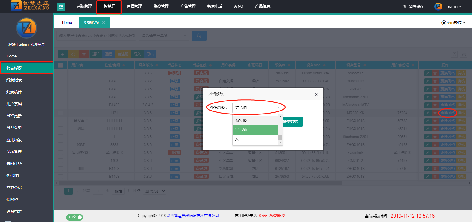472x222 pixels.
Task: Click the red trash icon in toolbar
Action: (x=84, y=54)
